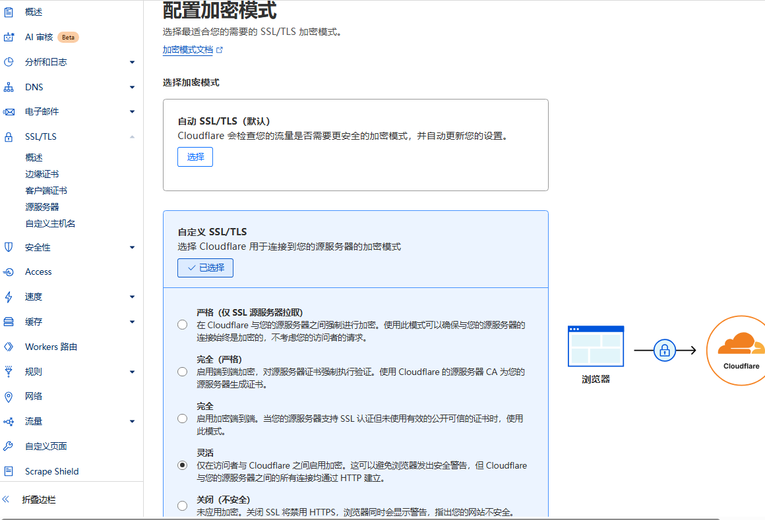Click the browser window illustration
The image size is (765, 520).
click(x=596, y=346)
